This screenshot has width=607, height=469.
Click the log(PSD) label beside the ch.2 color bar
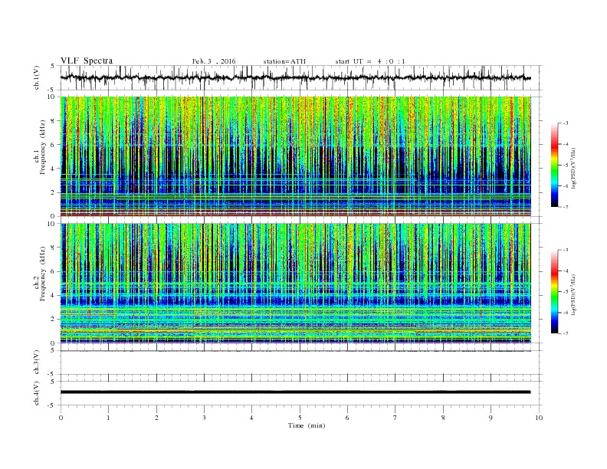tap(574, 294)
